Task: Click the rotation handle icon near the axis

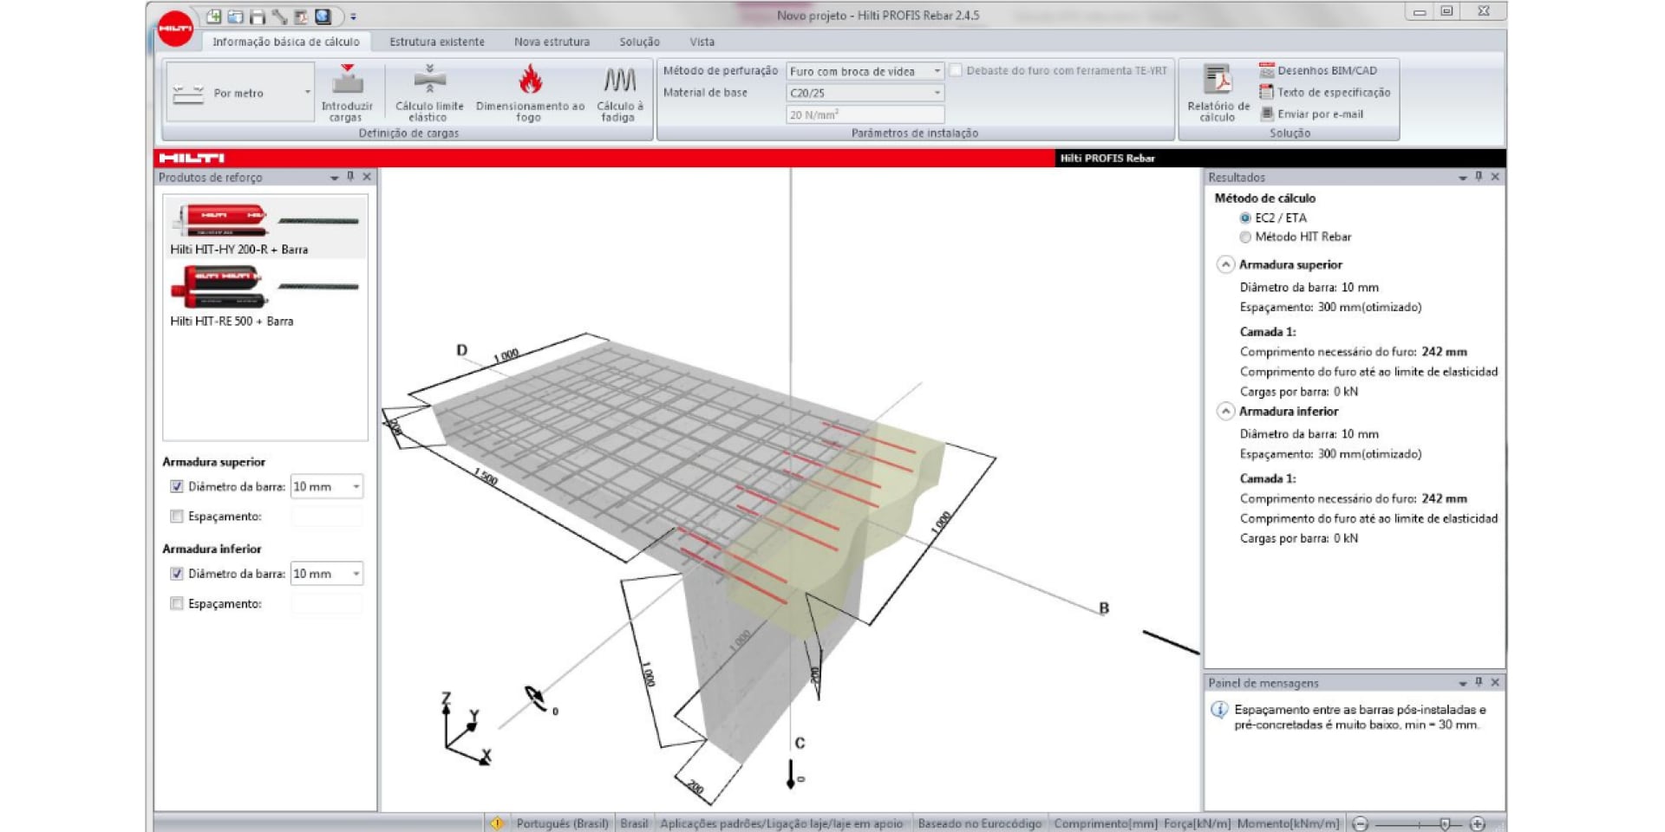Action: (536, 698)
